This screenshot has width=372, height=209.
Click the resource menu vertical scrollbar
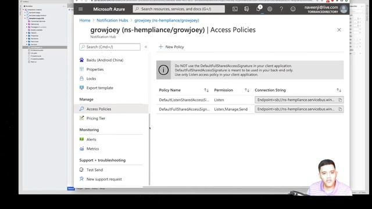pos(149,149)
